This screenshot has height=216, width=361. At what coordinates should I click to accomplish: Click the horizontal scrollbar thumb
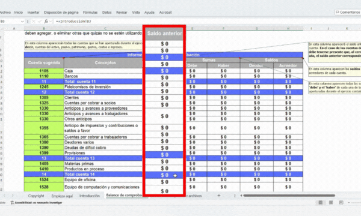tap(289, 196)
